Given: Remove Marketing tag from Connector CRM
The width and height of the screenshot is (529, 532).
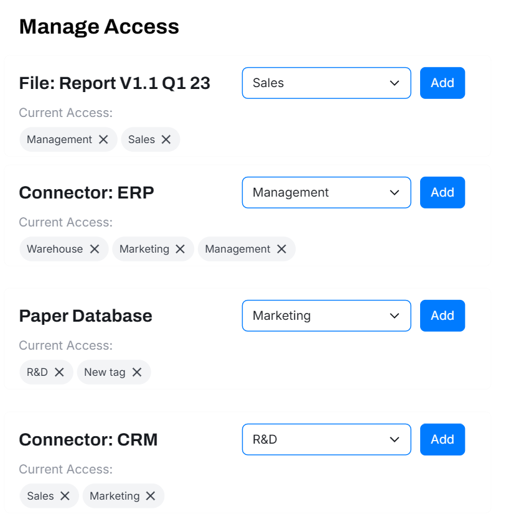Looking at the screenshot, I should pyautogui.click(x=151, y=496).
